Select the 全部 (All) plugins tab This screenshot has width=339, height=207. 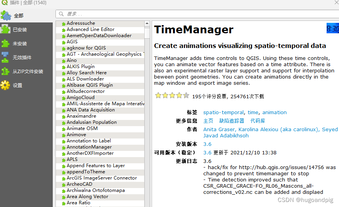pyautogui.click(x=26, y=15)
